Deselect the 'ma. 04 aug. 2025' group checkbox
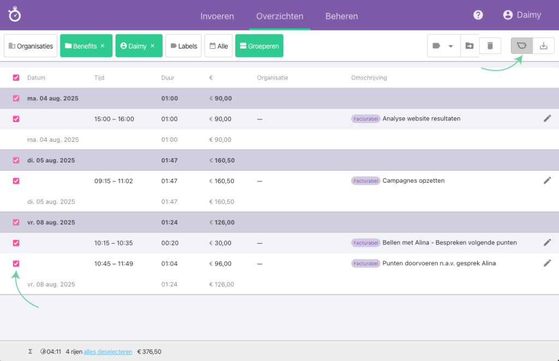This screenshot has width=559, height=361. click(16, 98)
